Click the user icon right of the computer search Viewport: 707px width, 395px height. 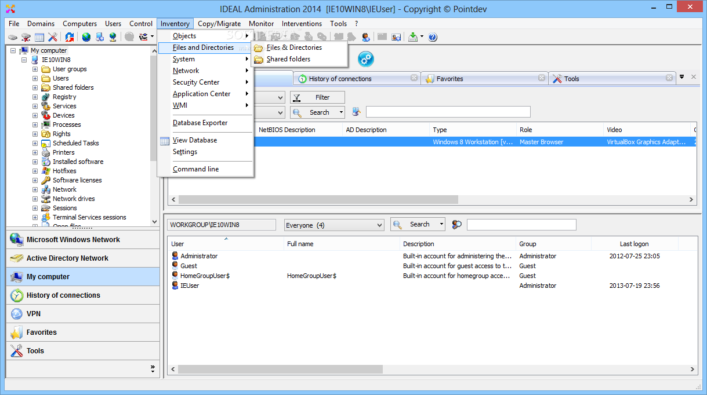pyautogui.click(x=356, y=112)
